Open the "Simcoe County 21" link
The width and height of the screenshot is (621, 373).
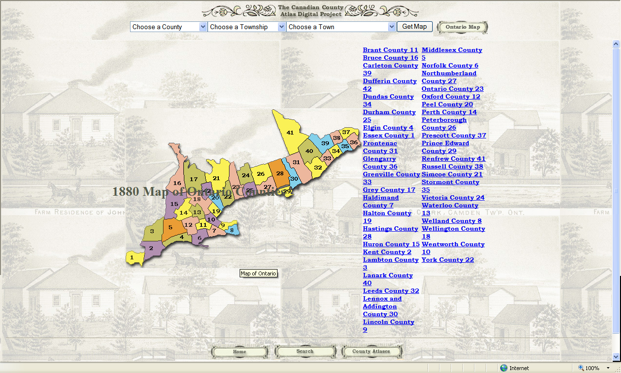(x=452, y=174)
